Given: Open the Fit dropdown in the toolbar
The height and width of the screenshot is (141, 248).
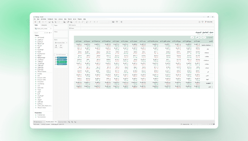Looking at the screenshot, I should pyautogui.click(x=105, y=22).
